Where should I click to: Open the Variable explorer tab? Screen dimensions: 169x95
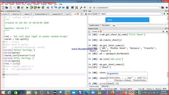pos(94,25)
